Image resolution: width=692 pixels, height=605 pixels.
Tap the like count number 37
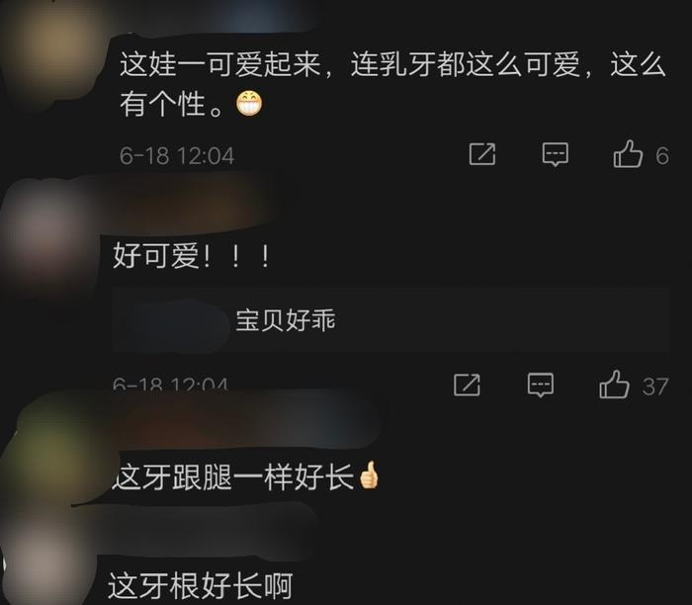point(655,387)
